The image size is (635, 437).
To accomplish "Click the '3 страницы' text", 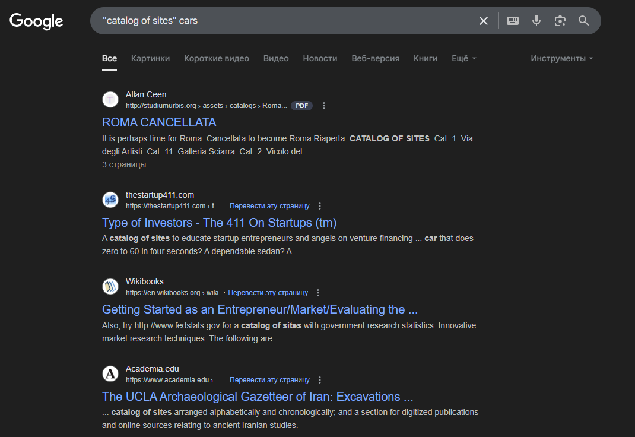I will click(x=124, y=165).
